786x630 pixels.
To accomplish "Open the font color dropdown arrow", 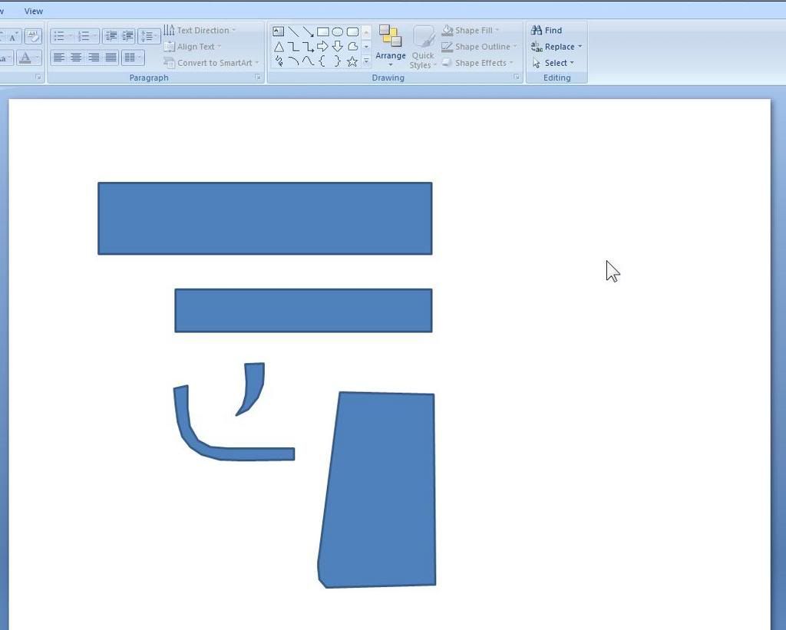I will pyautogui.click(x=37, y=58).
